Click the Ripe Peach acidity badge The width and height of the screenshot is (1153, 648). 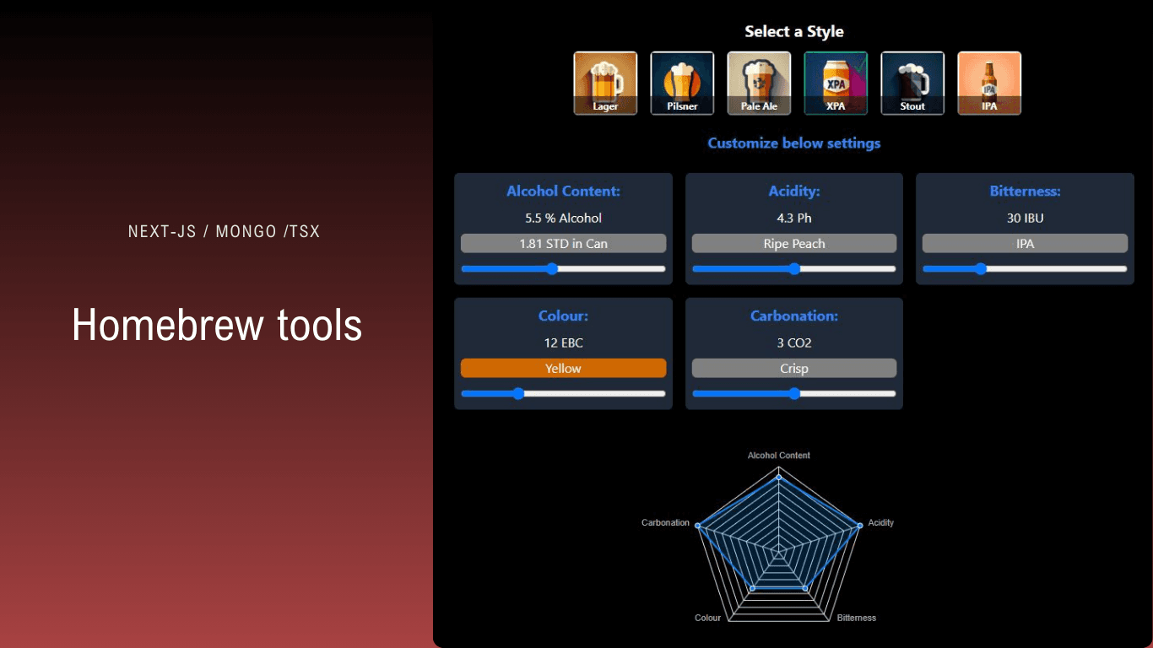(794, 243)
